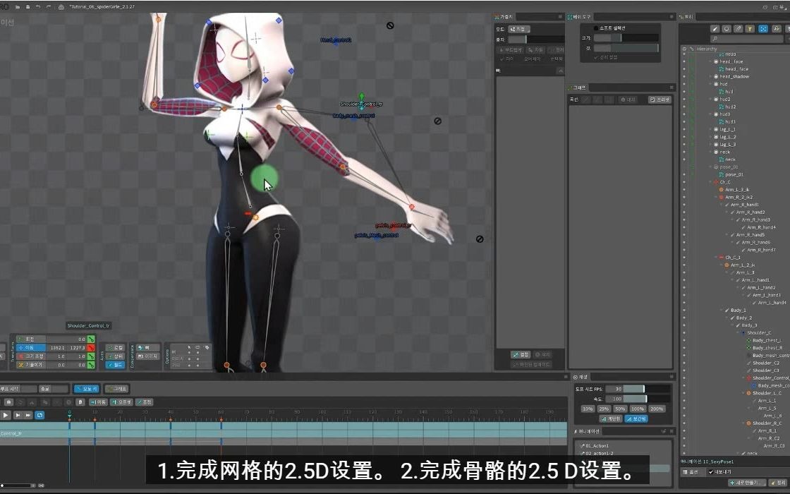
Task: Collapse the Ch_C bone node
Action: pyautogui.click(x=710, y=182)
